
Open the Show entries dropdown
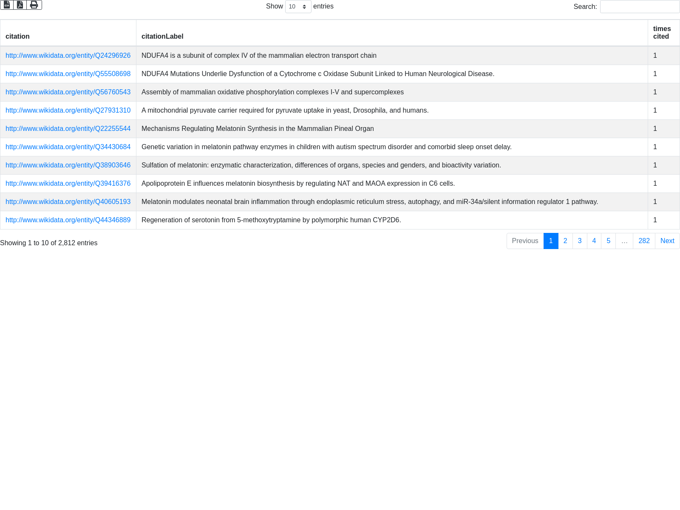298,7
